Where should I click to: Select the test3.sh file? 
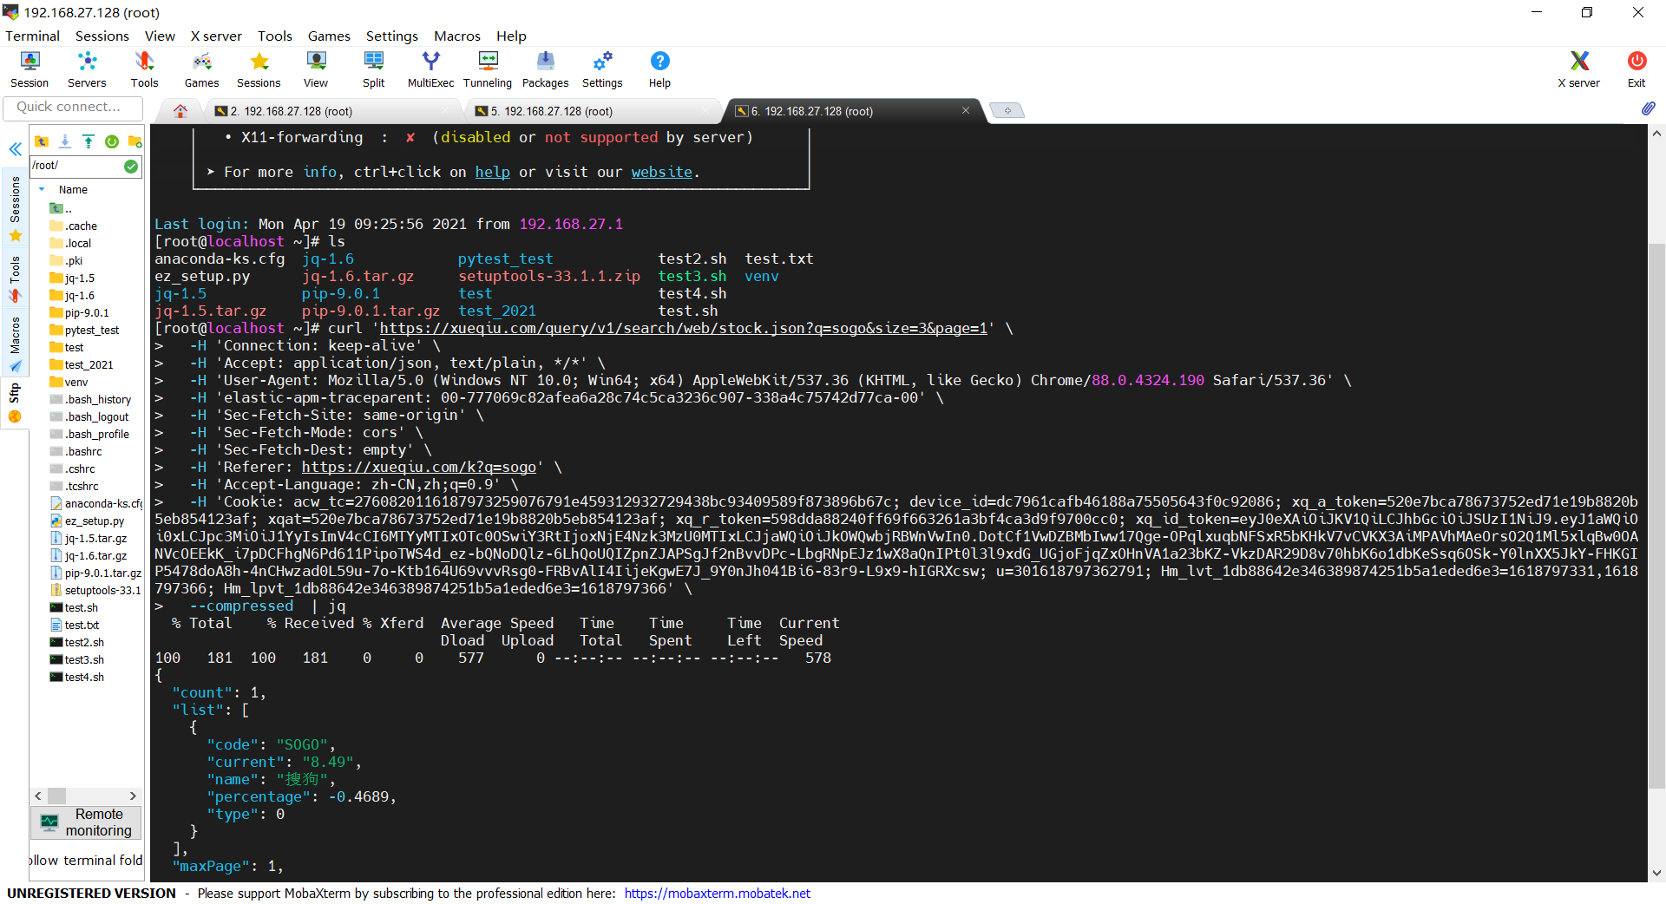(76, 659)
